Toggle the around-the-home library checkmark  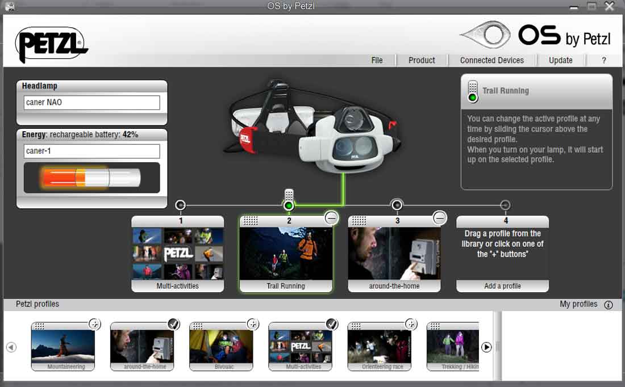(x=174, y=324)
